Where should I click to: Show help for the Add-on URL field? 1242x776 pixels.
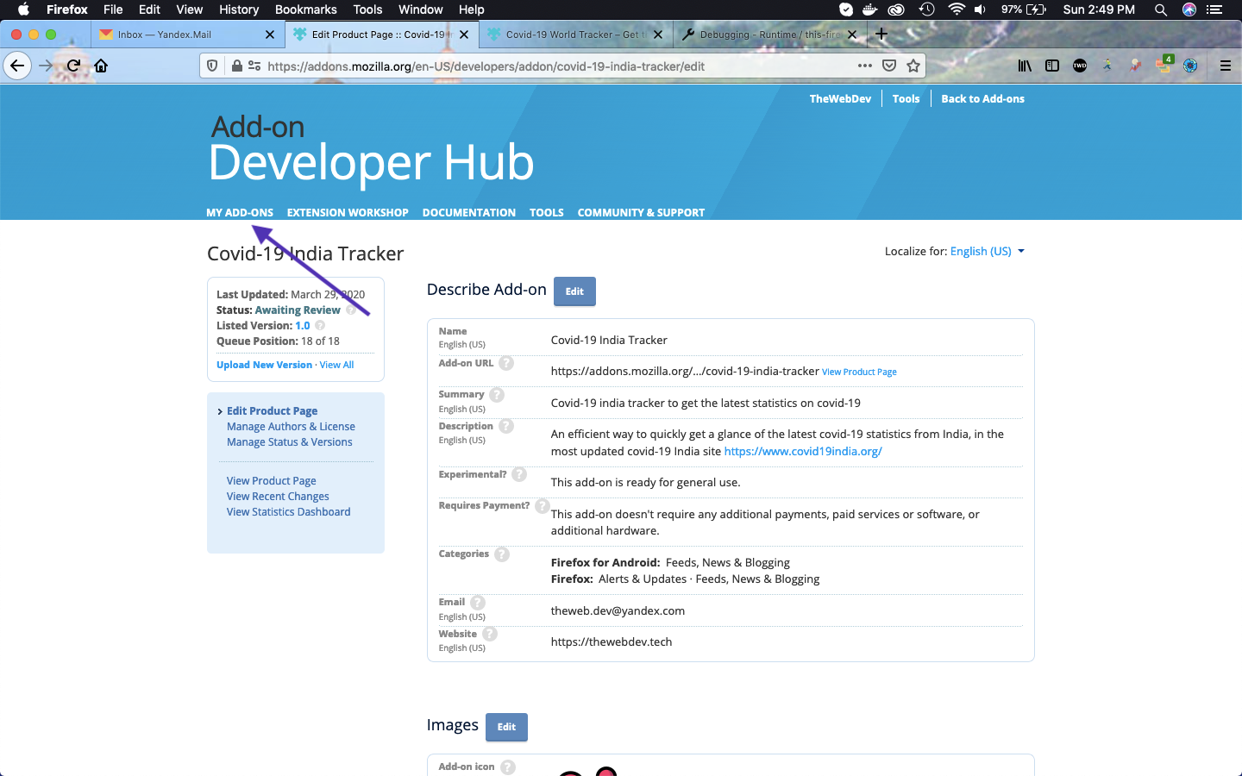click(x=506, y=363)
